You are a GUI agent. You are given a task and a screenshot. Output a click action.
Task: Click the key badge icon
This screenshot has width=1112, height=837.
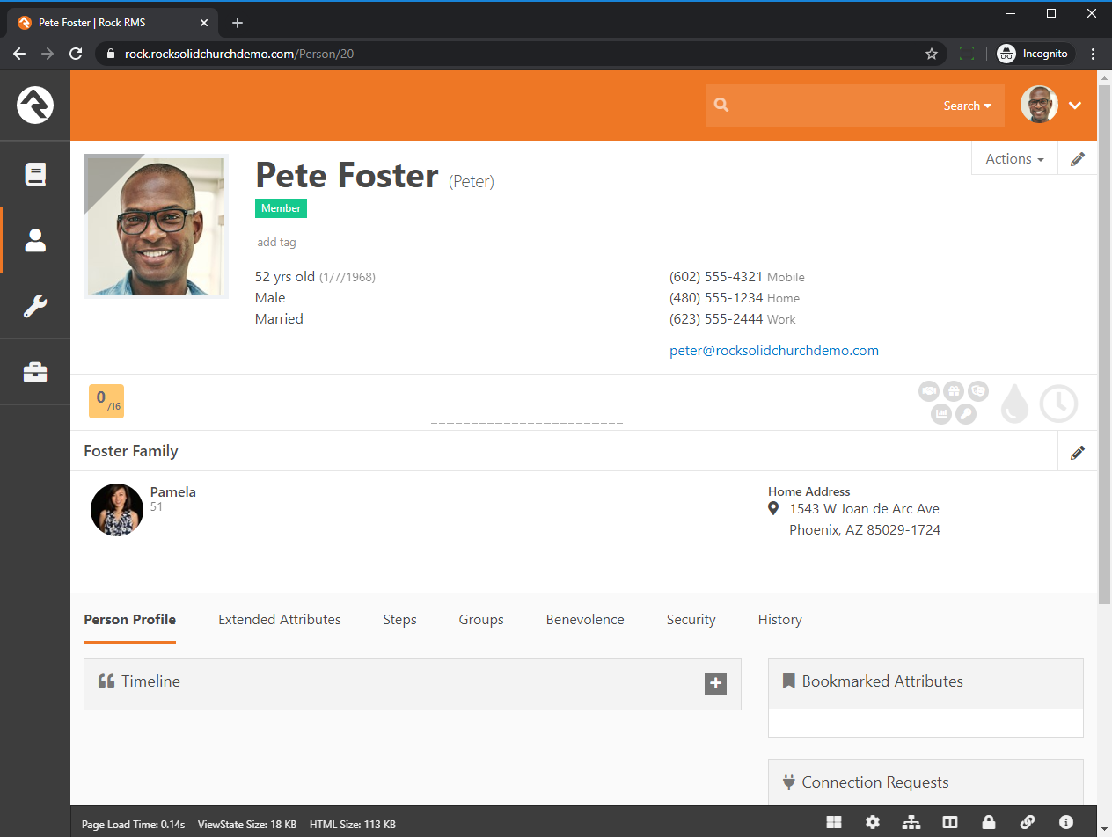pyautogui.click(x=966, y=413)
